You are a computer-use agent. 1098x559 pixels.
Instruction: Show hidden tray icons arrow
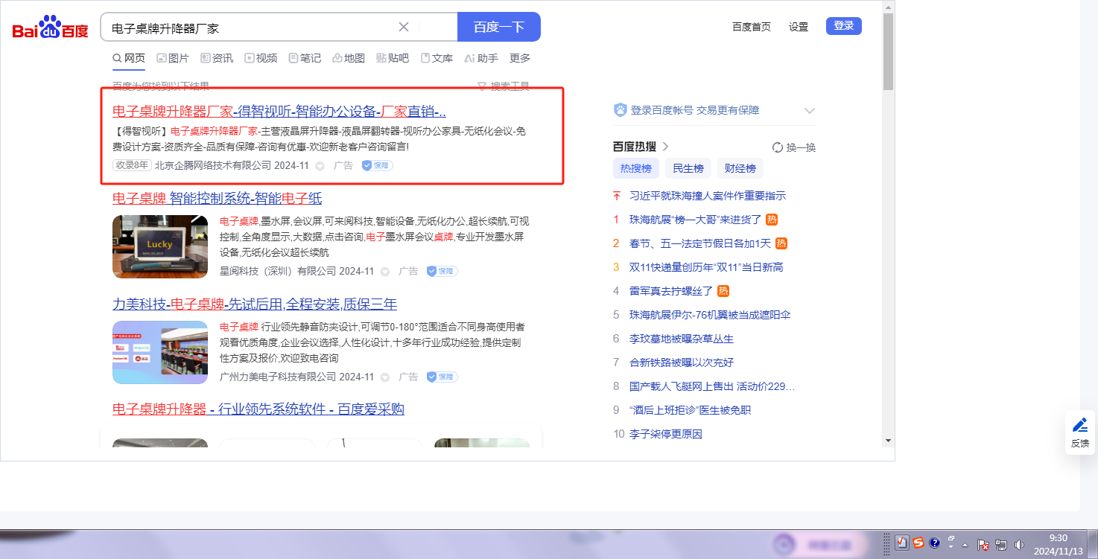coord(965,545)
